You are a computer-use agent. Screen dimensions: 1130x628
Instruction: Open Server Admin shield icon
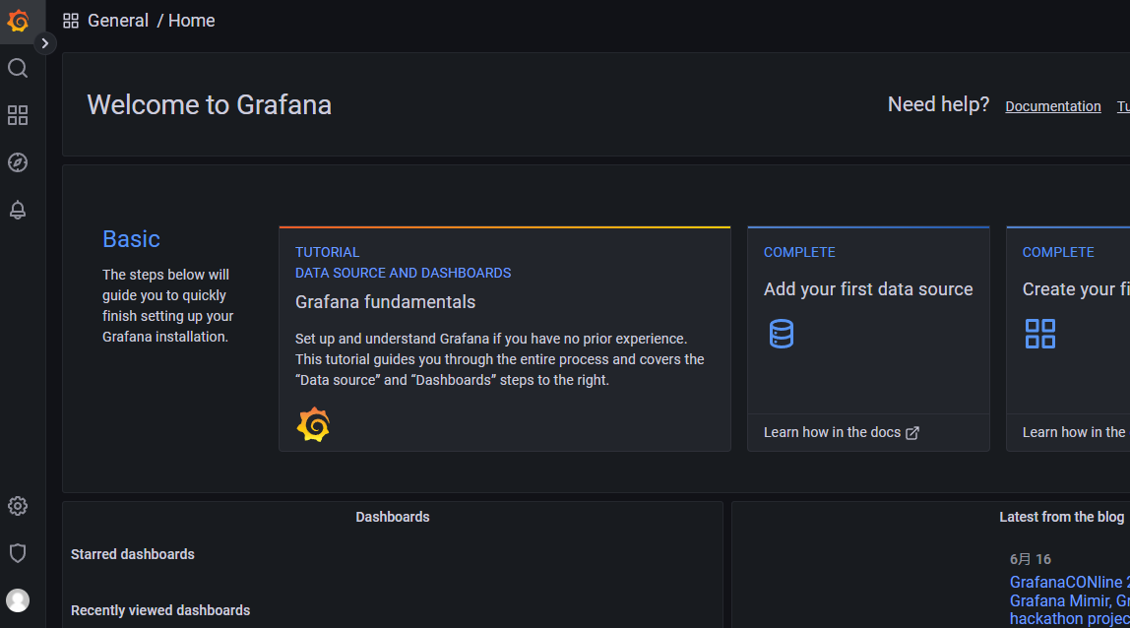tap(18, 553)
